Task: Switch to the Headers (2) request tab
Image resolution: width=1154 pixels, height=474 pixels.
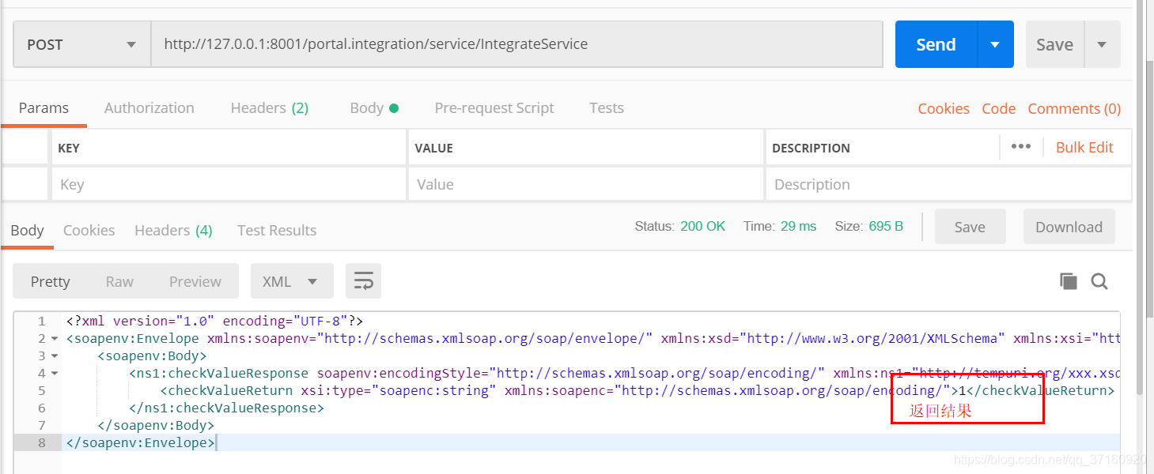Action: tap(269, 107)
